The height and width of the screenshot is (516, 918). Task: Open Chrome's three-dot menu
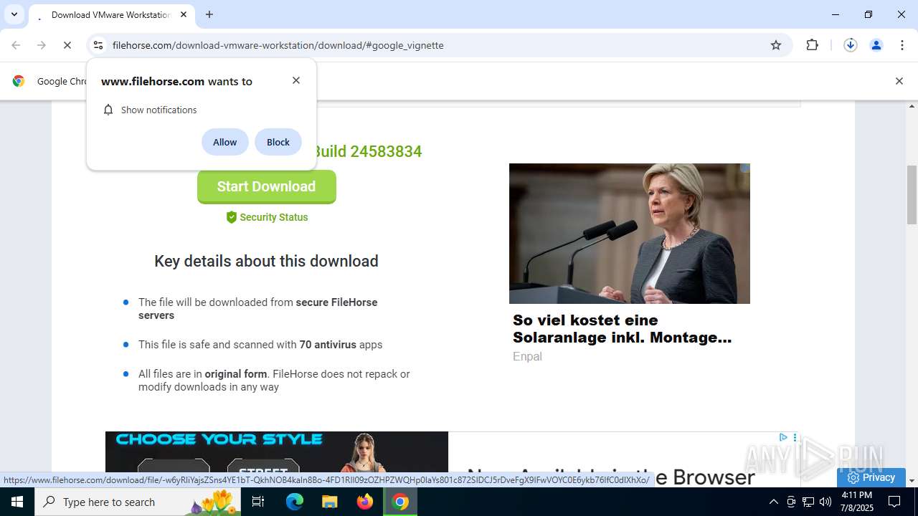pos(902,45)
